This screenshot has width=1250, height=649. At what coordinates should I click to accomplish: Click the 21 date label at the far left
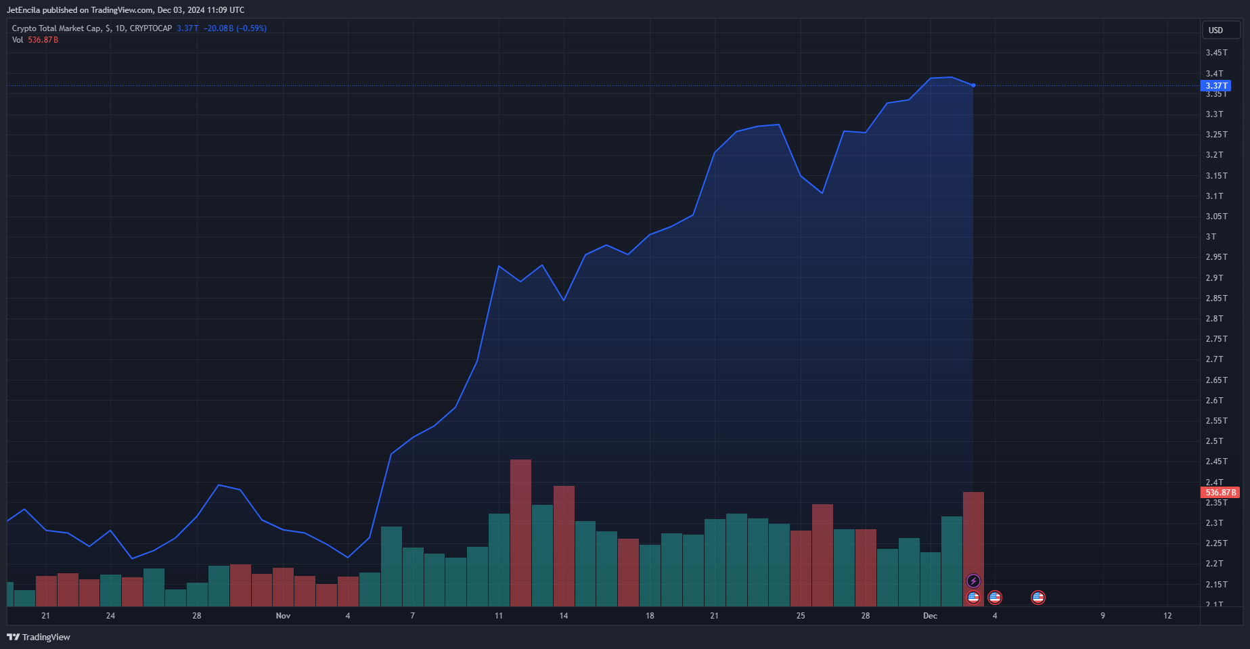click(45, 616)
